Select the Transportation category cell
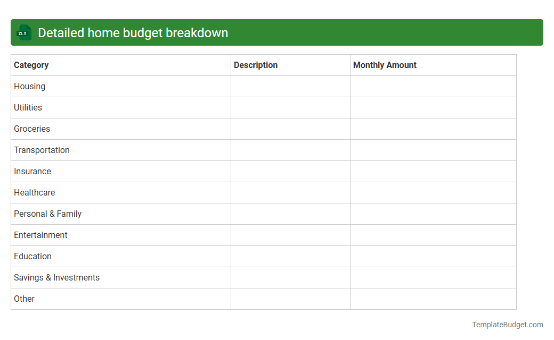 [x=42, y=150]
